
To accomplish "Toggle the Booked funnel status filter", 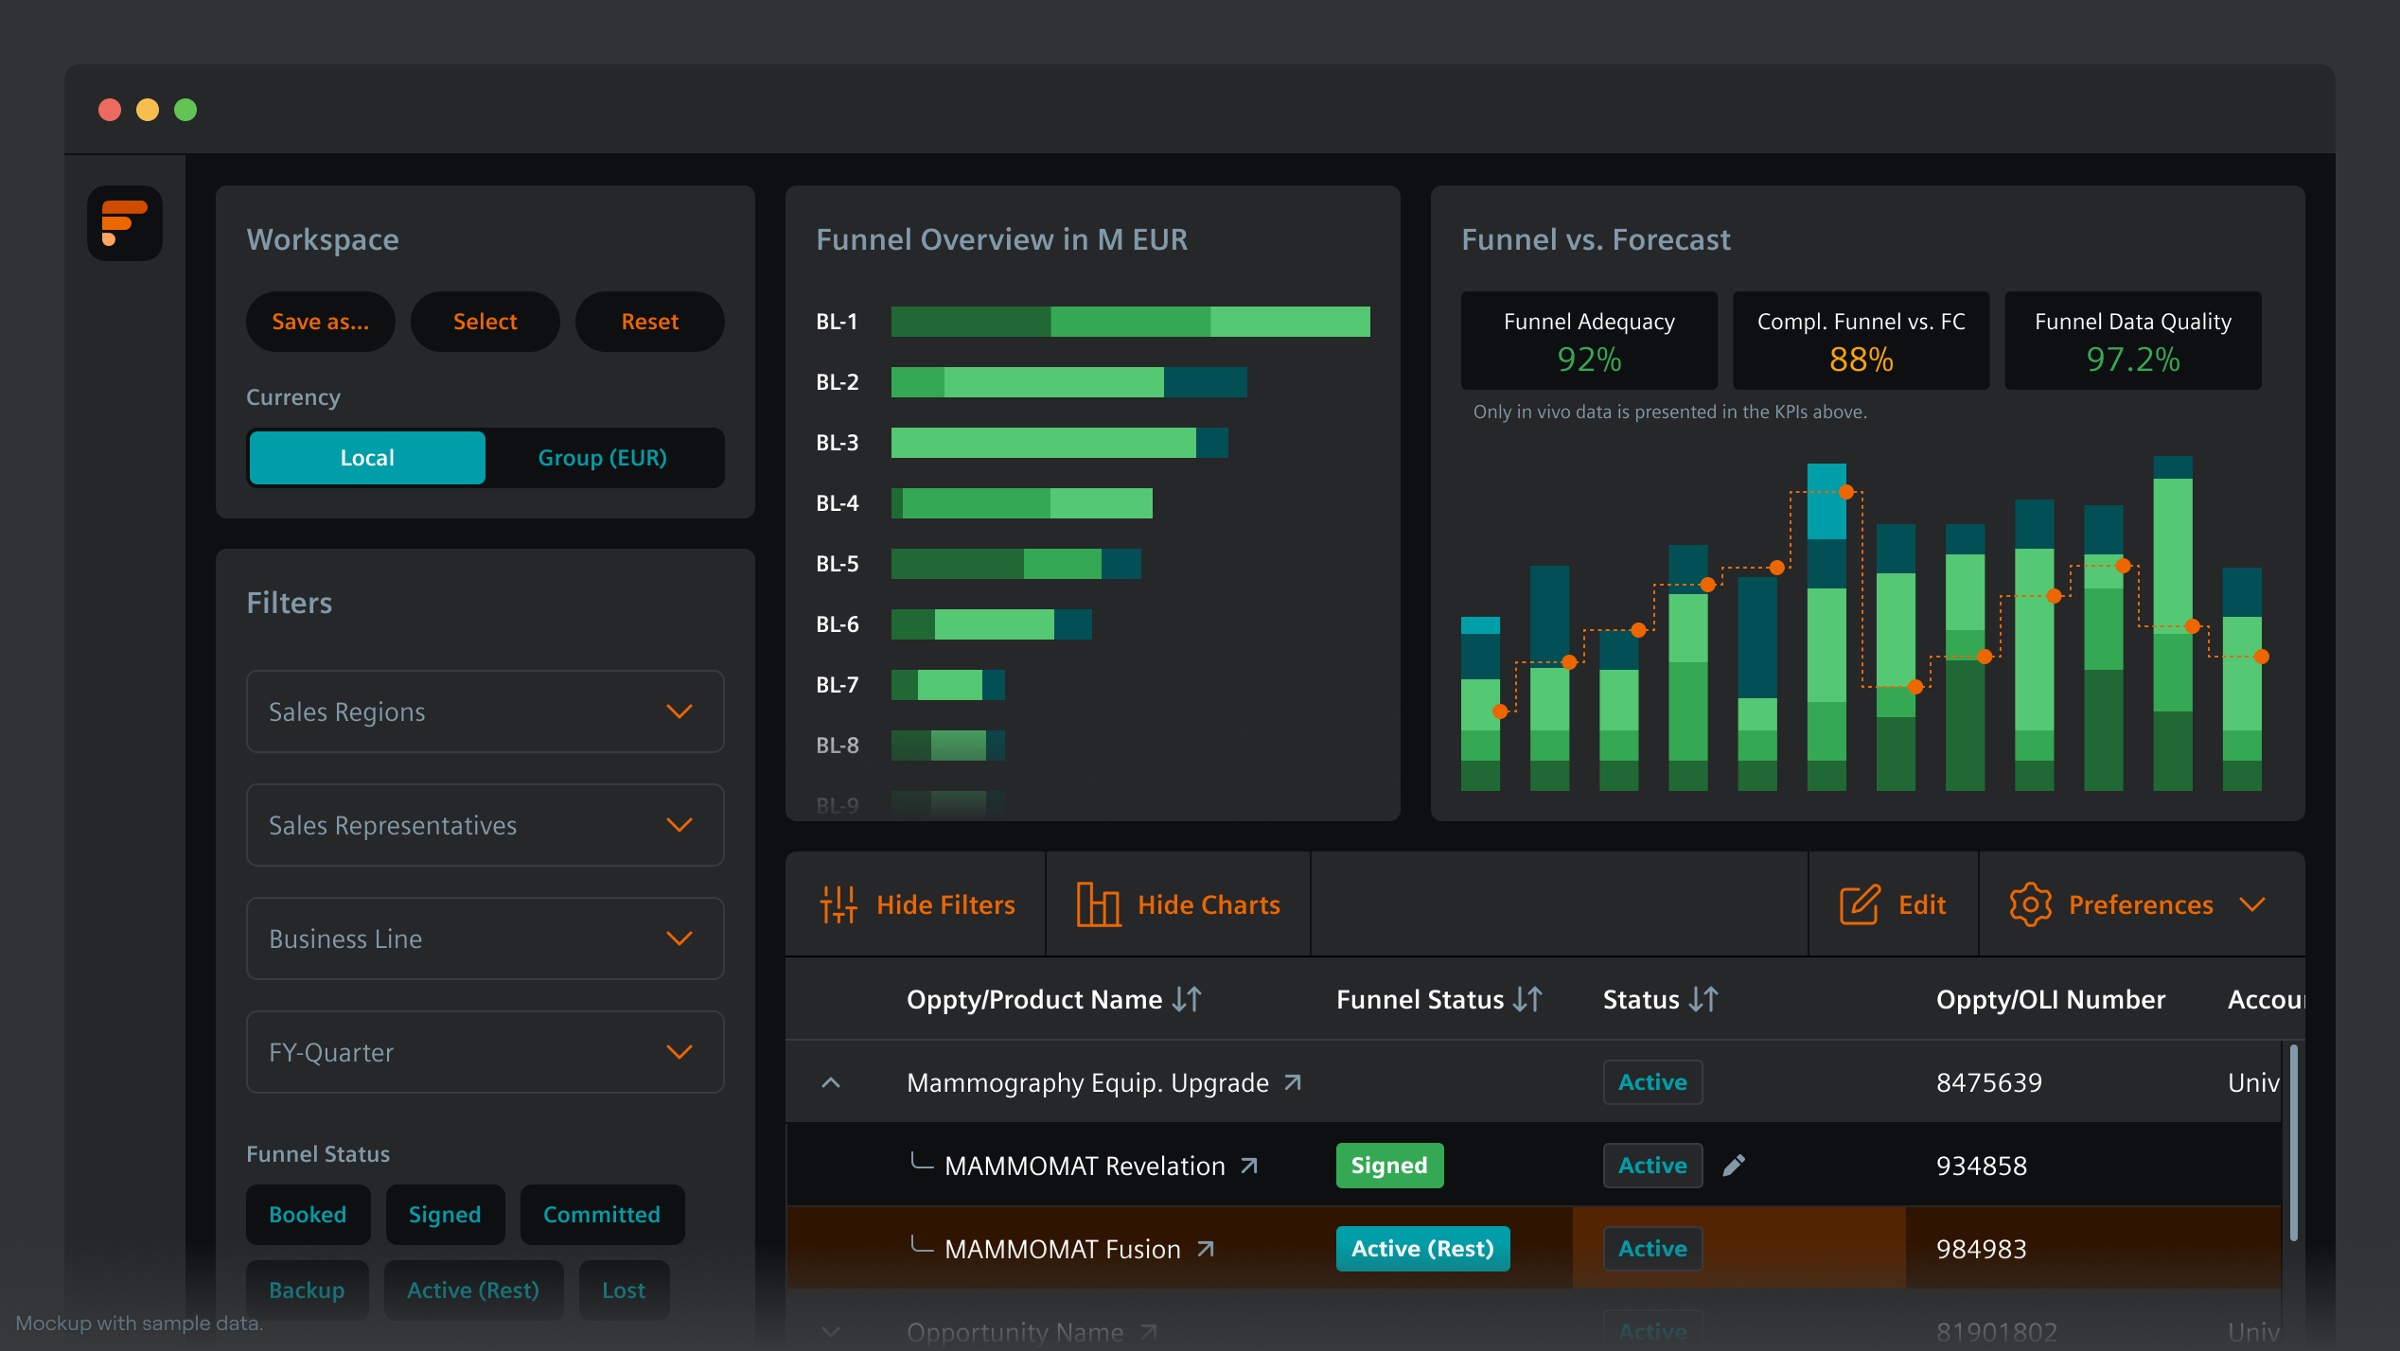I will pos(308,1215).
